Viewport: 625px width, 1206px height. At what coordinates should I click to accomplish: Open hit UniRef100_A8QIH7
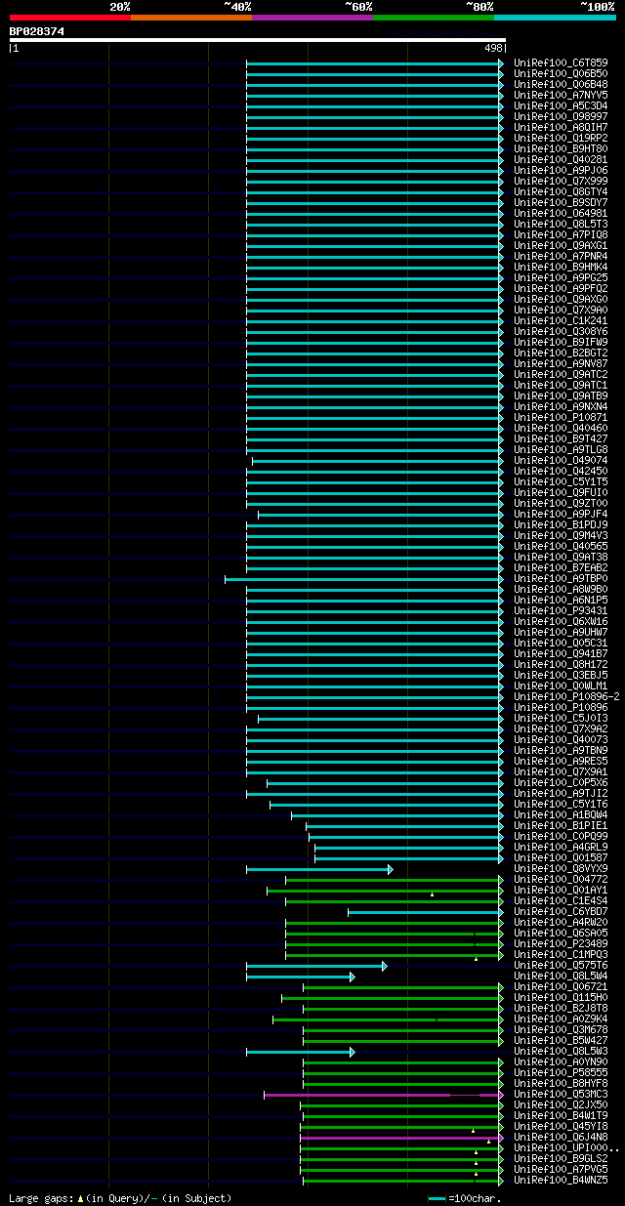561,127
